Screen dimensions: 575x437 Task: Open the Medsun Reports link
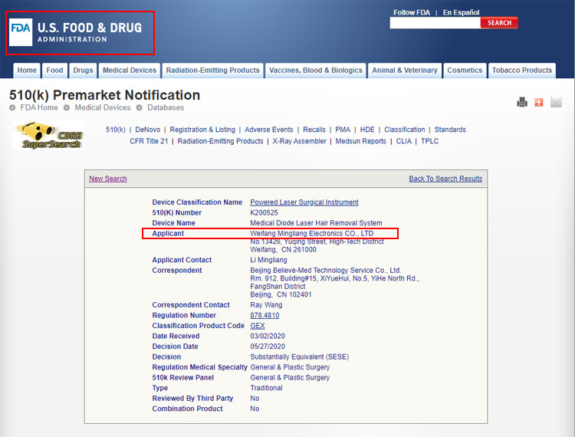click(361, 141)
